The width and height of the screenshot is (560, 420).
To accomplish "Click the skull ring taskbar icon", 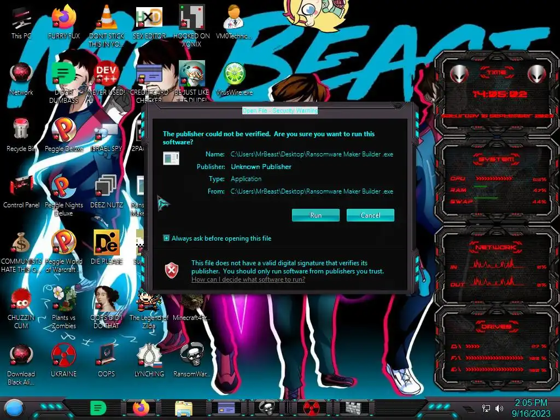I will point(266,408).
